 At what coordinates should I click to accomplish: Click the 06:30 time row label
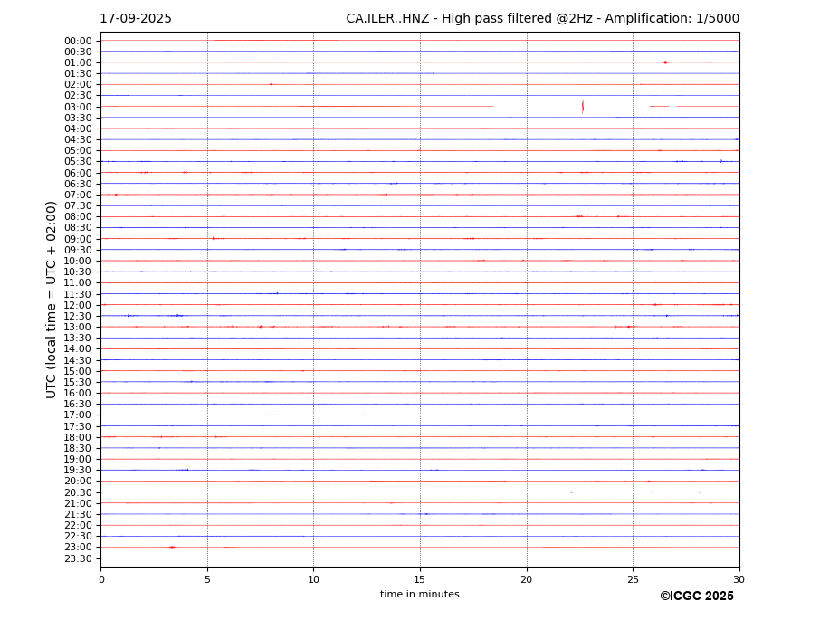[x=78, y=184]
